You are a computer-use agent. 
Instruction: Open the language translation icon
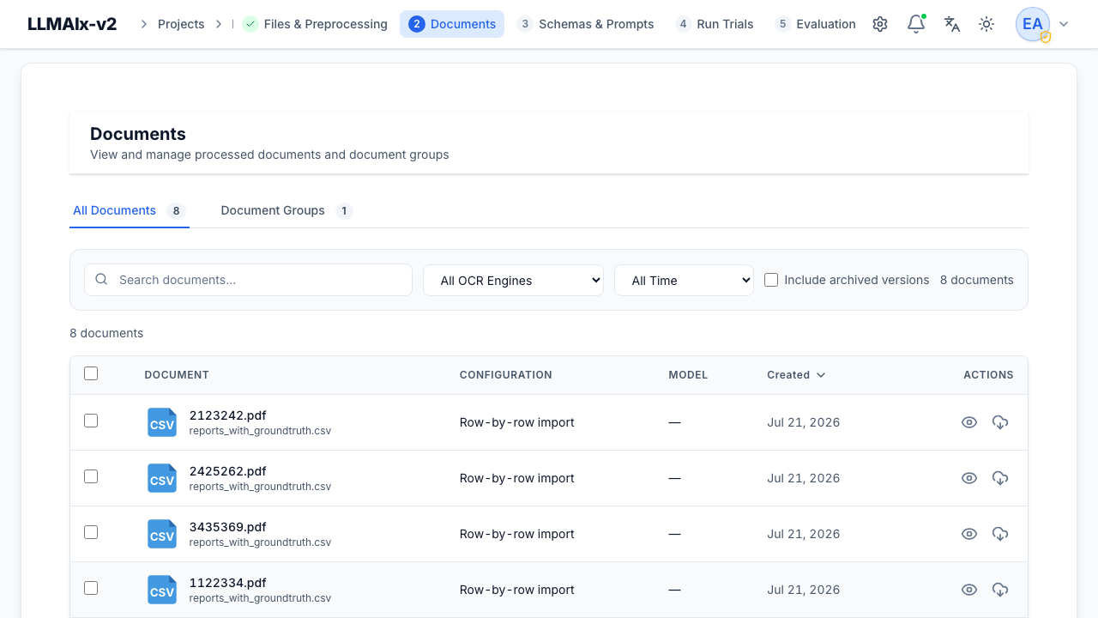tap(952, 24)
